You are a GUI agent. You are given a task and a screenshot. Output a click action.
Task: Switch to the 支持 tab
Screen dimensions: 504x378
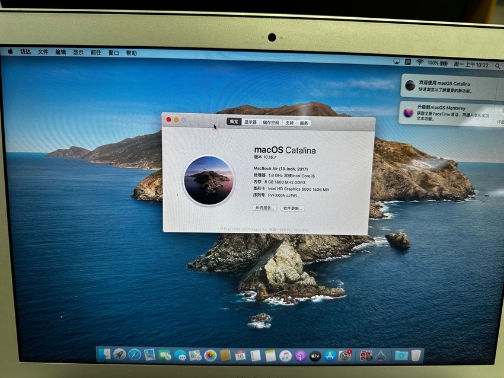[289, 123]
